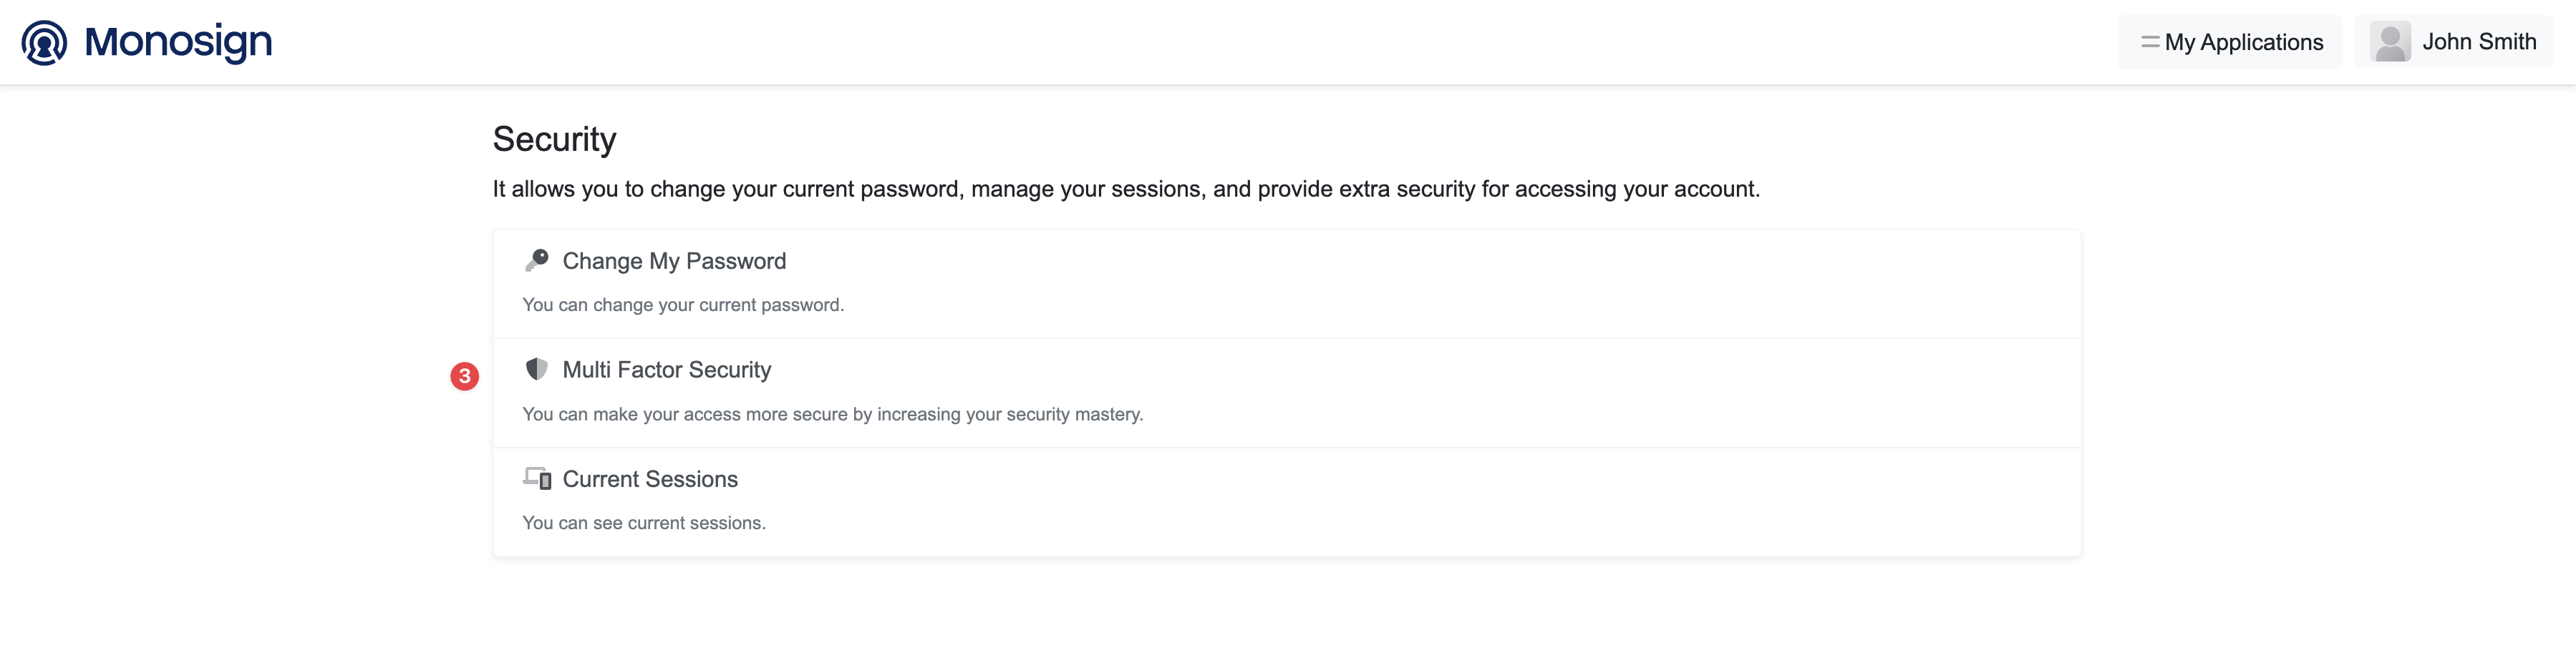The height and width of the screenshot is (645, 2576).
Task: Click the security mastery description text
Action: pyautogui.click(x=832, y=414)
